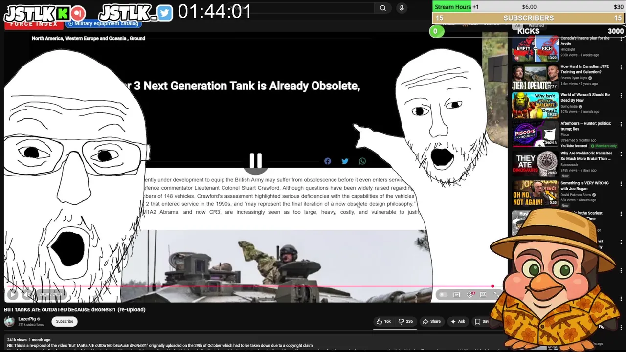This screenshot has width=626, height=352.
Task: Click the Hindsight channel name
Action: pos(568,49)
